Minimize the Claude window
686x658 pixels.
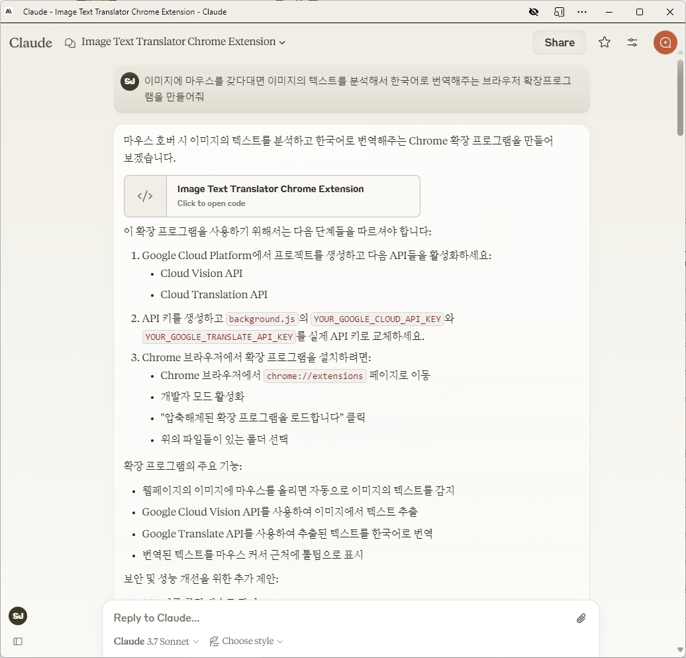pos(609,12)
